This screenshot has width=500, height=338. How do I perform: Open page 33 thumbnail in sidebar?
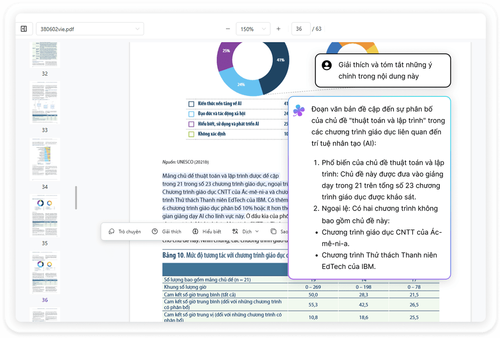tap(45, 102)
